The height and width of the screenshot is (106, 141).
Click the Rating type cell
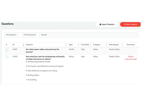(71, 57)
